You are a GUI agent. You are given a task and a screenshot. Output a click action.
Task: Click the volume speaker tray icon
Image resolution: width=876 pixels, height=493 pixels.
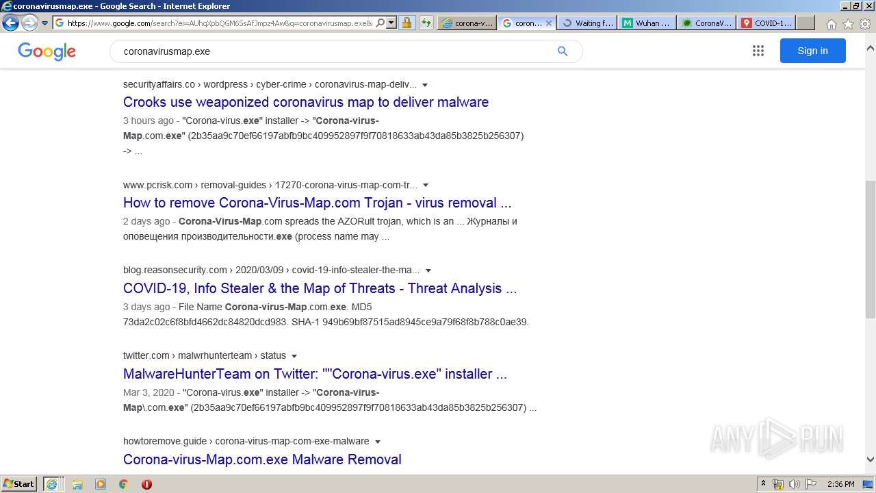(794, 484)
